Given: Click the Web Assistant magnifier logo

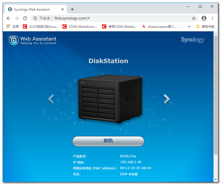Looking at the screenshot, I should coord(14,40).
